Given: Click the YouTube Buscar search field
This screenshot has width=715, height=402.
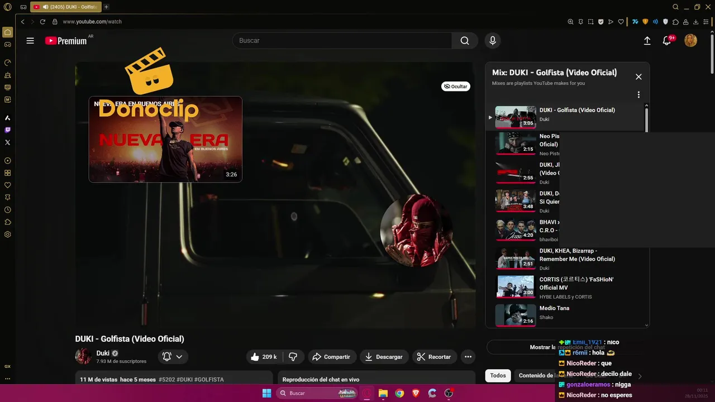Looking at the screenshot, I should (x=342, y=41).
